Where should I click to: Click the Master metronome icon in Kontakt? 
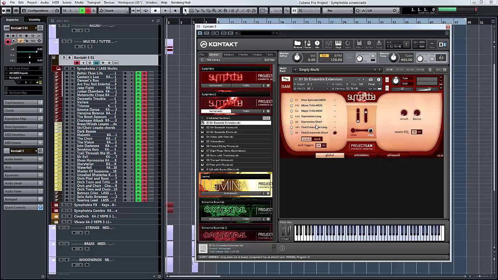tap(307, 44)
